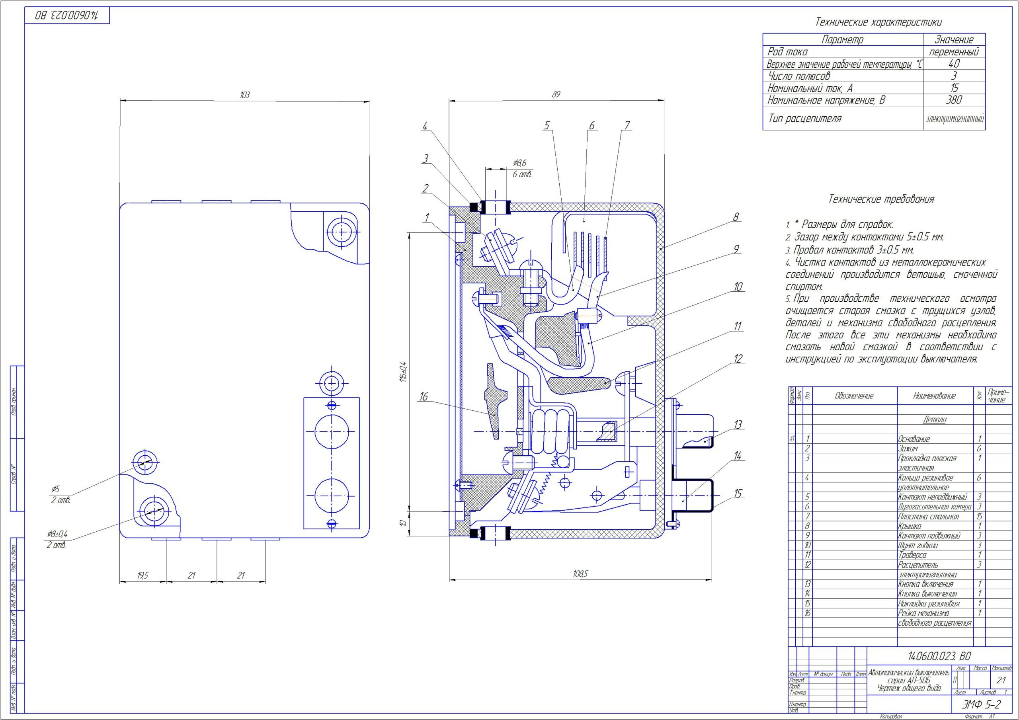Click the 'ø8,6' hole diameter note

pos(519,163)
